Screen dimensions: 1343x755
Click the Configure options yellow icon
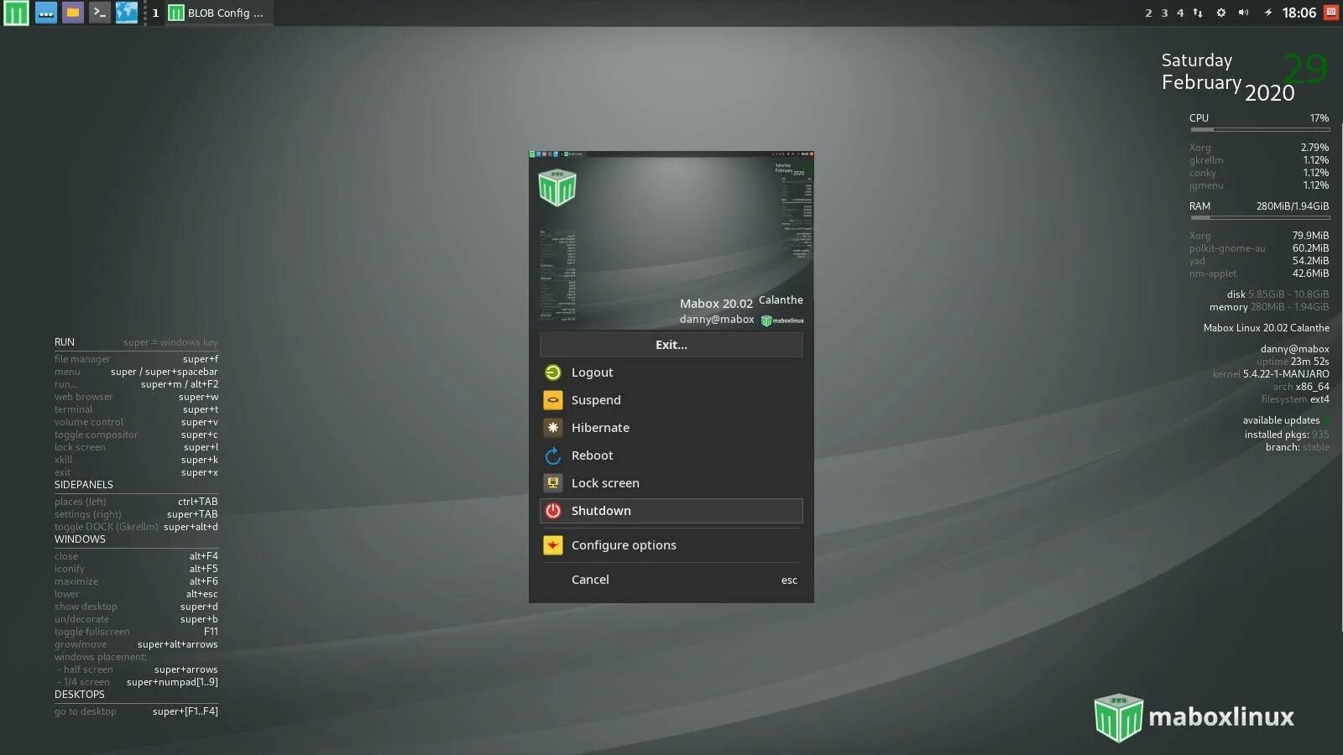pos(553,545)
